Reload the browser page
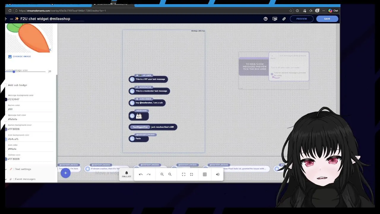This screenshot has width=380, height=214. [10, 11]
